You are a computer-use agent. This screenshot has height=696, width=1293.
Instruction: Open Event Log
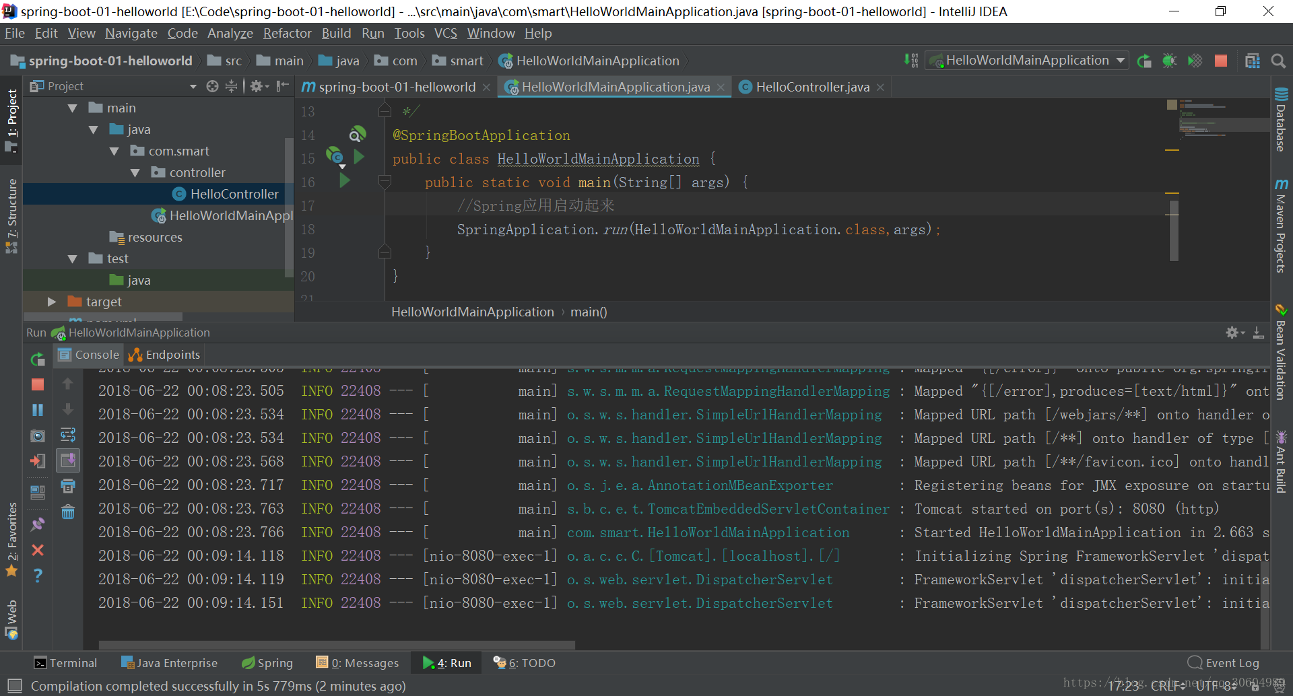point(1224,663)
